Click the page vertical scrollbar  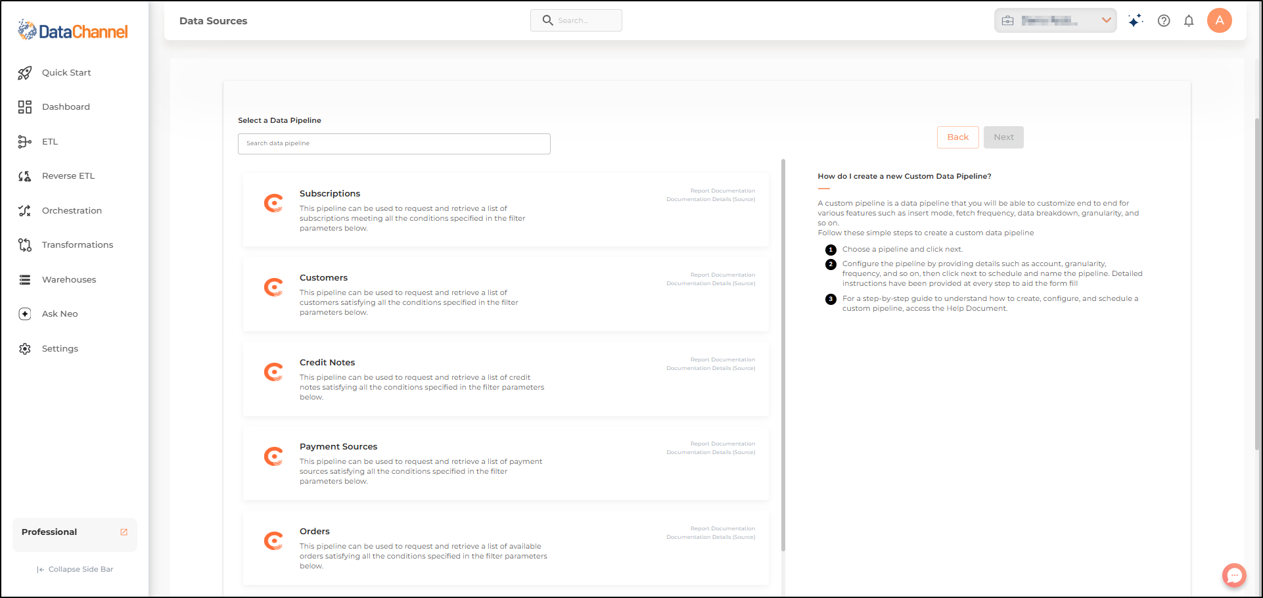pyautogui.click(x=1258, y=283)
